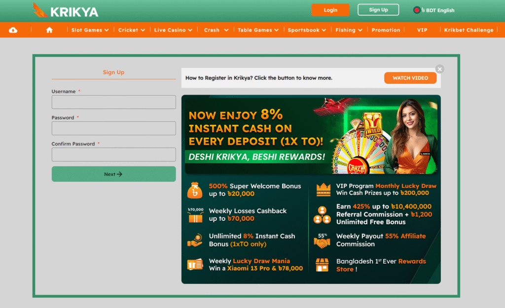The image size is (505, 308).
Task: Close the sign up popup
Action: [x=440, y=69]
